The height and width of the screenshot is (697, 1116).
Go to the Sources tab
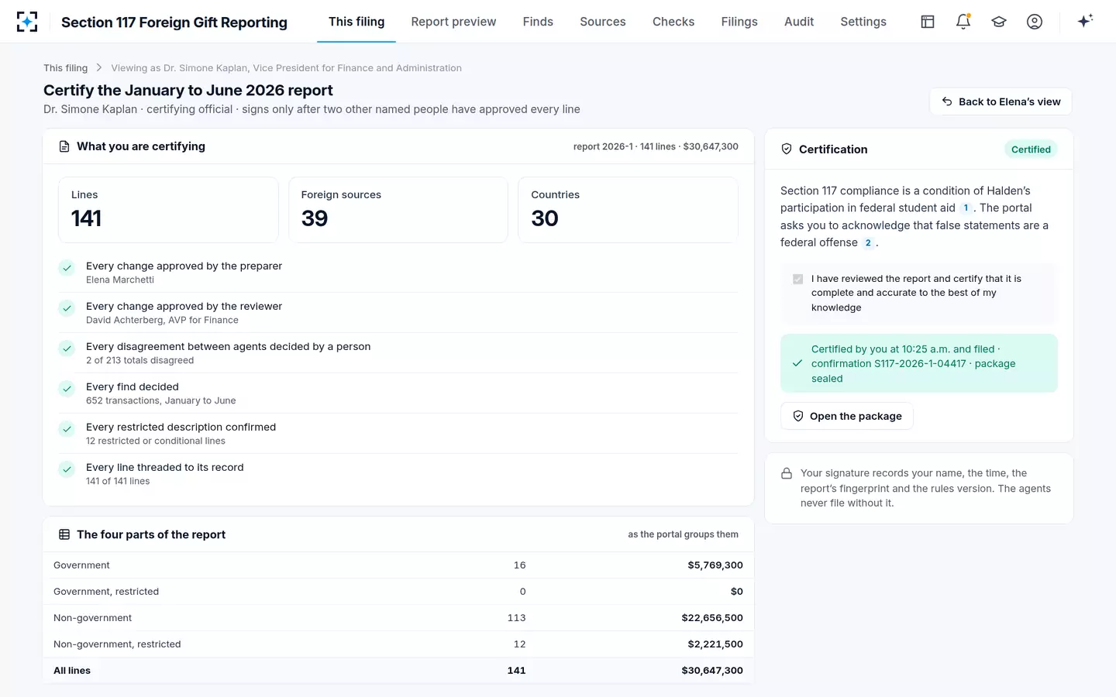[x=603, y=22]
